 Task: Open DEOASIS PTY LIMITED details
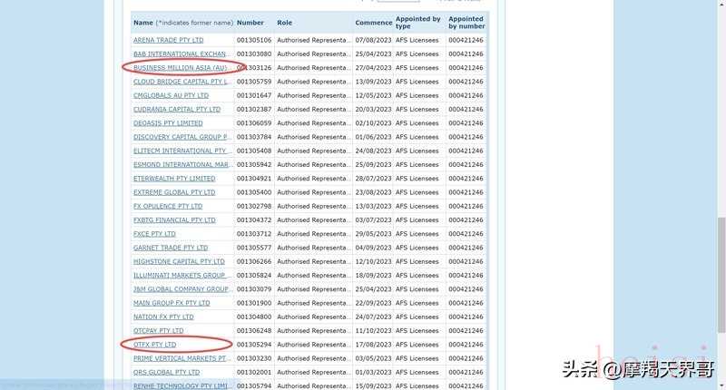168,123
